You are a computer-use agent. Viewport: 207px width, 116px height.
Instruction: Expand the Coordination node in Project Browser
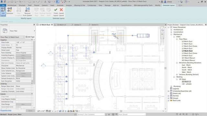click(171, 32)
